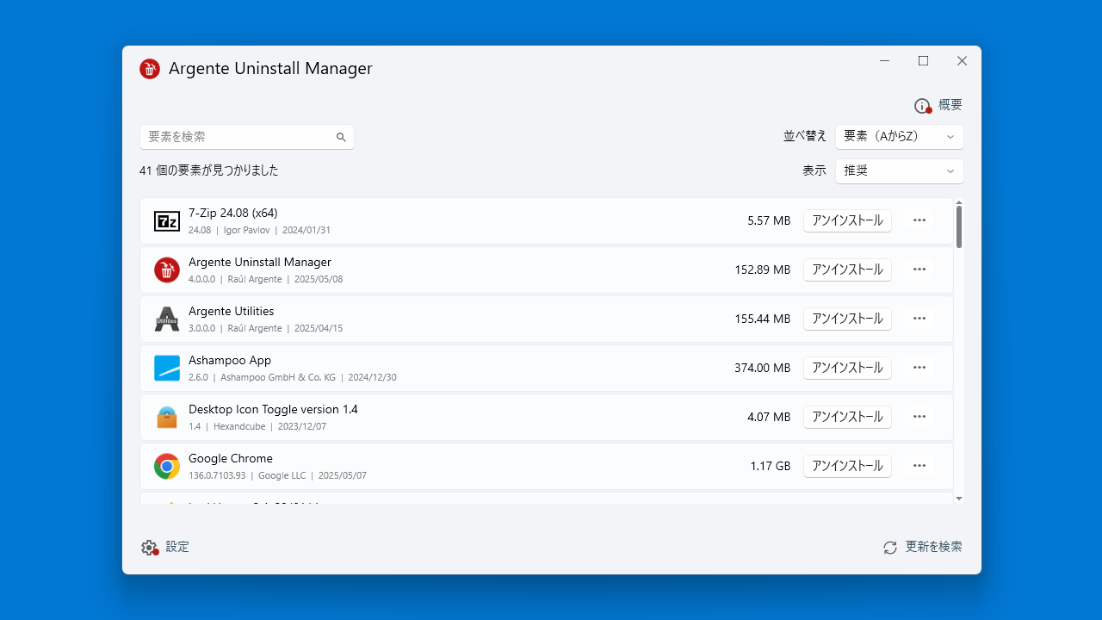Click the Hexandcube details line
Viewport: 1102px width, 620px height.
coord(257,426)
